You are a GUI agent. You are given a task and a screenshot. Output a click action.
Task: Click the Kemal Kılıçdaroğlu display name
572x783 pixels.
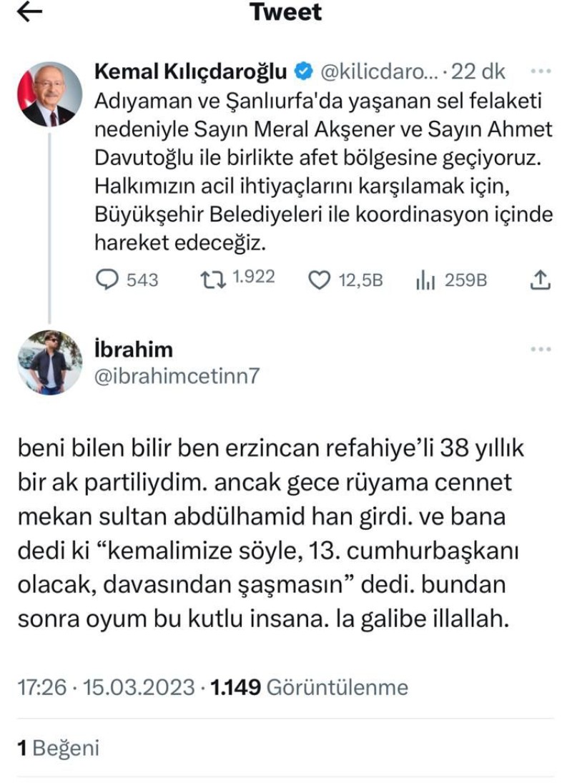tap(190, 72)
